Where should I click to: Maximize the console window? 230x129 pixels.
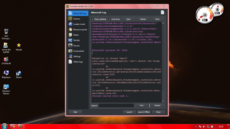pyautogui.click(x=157, y=6)
